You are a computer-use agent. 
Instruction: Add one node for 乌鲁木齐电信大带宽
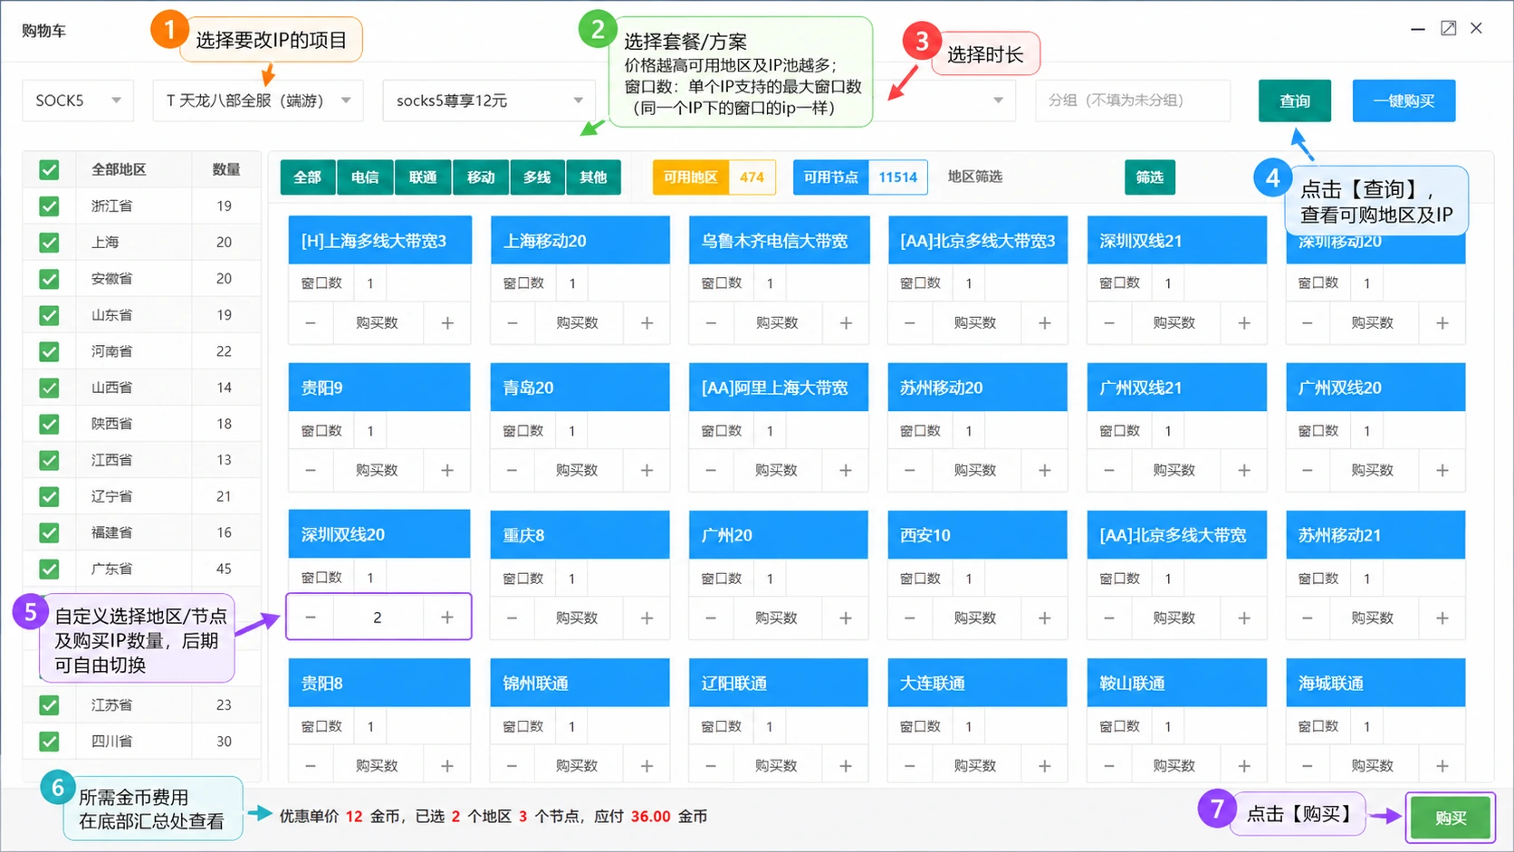(846, 323)
